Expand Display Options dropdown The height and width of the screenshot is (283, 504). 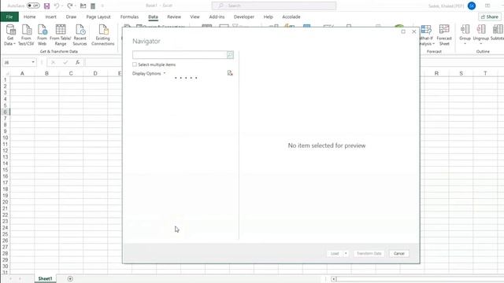(149, 73)
